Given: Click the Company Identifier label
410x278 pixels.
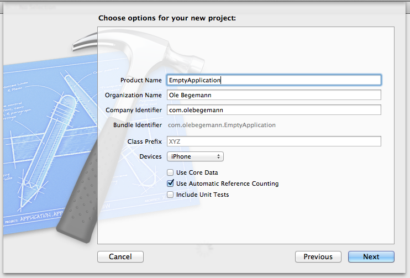Looking at the screenshot, I should coord(134,110).
